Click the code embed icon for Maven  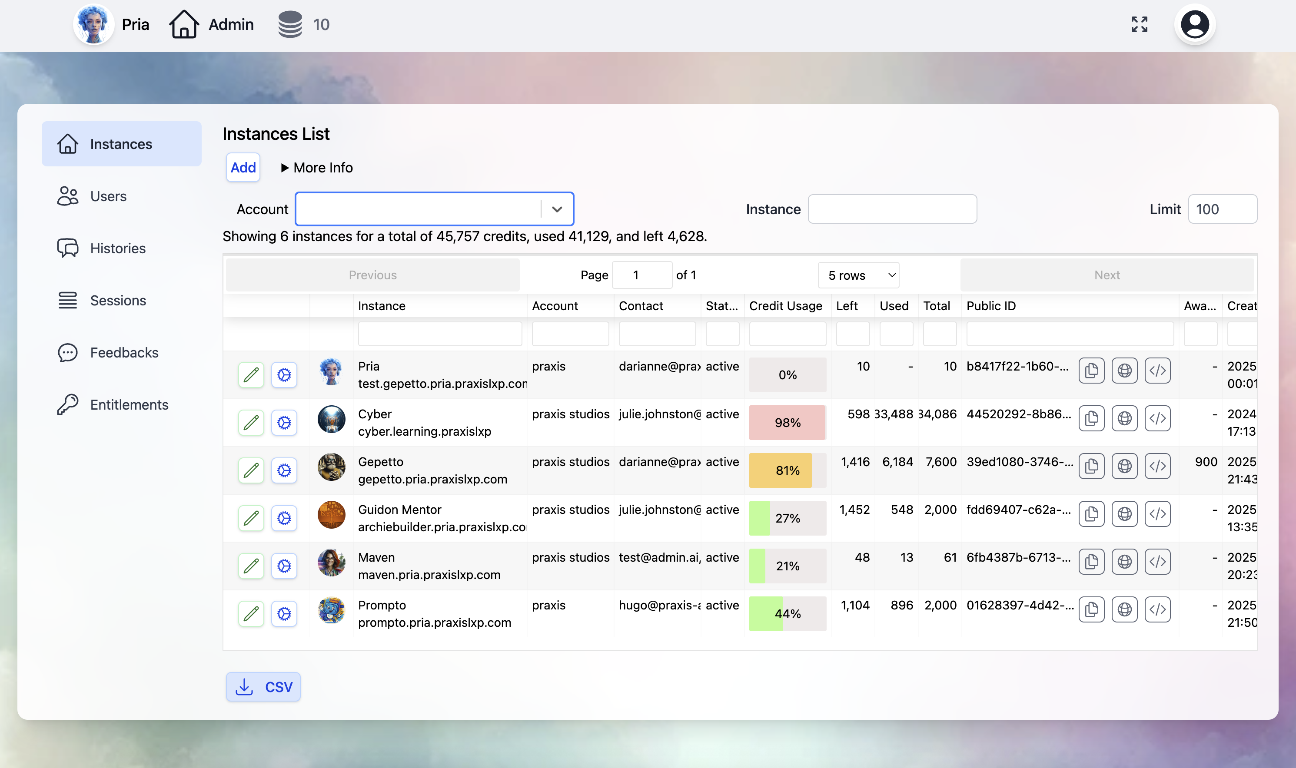1158,562
